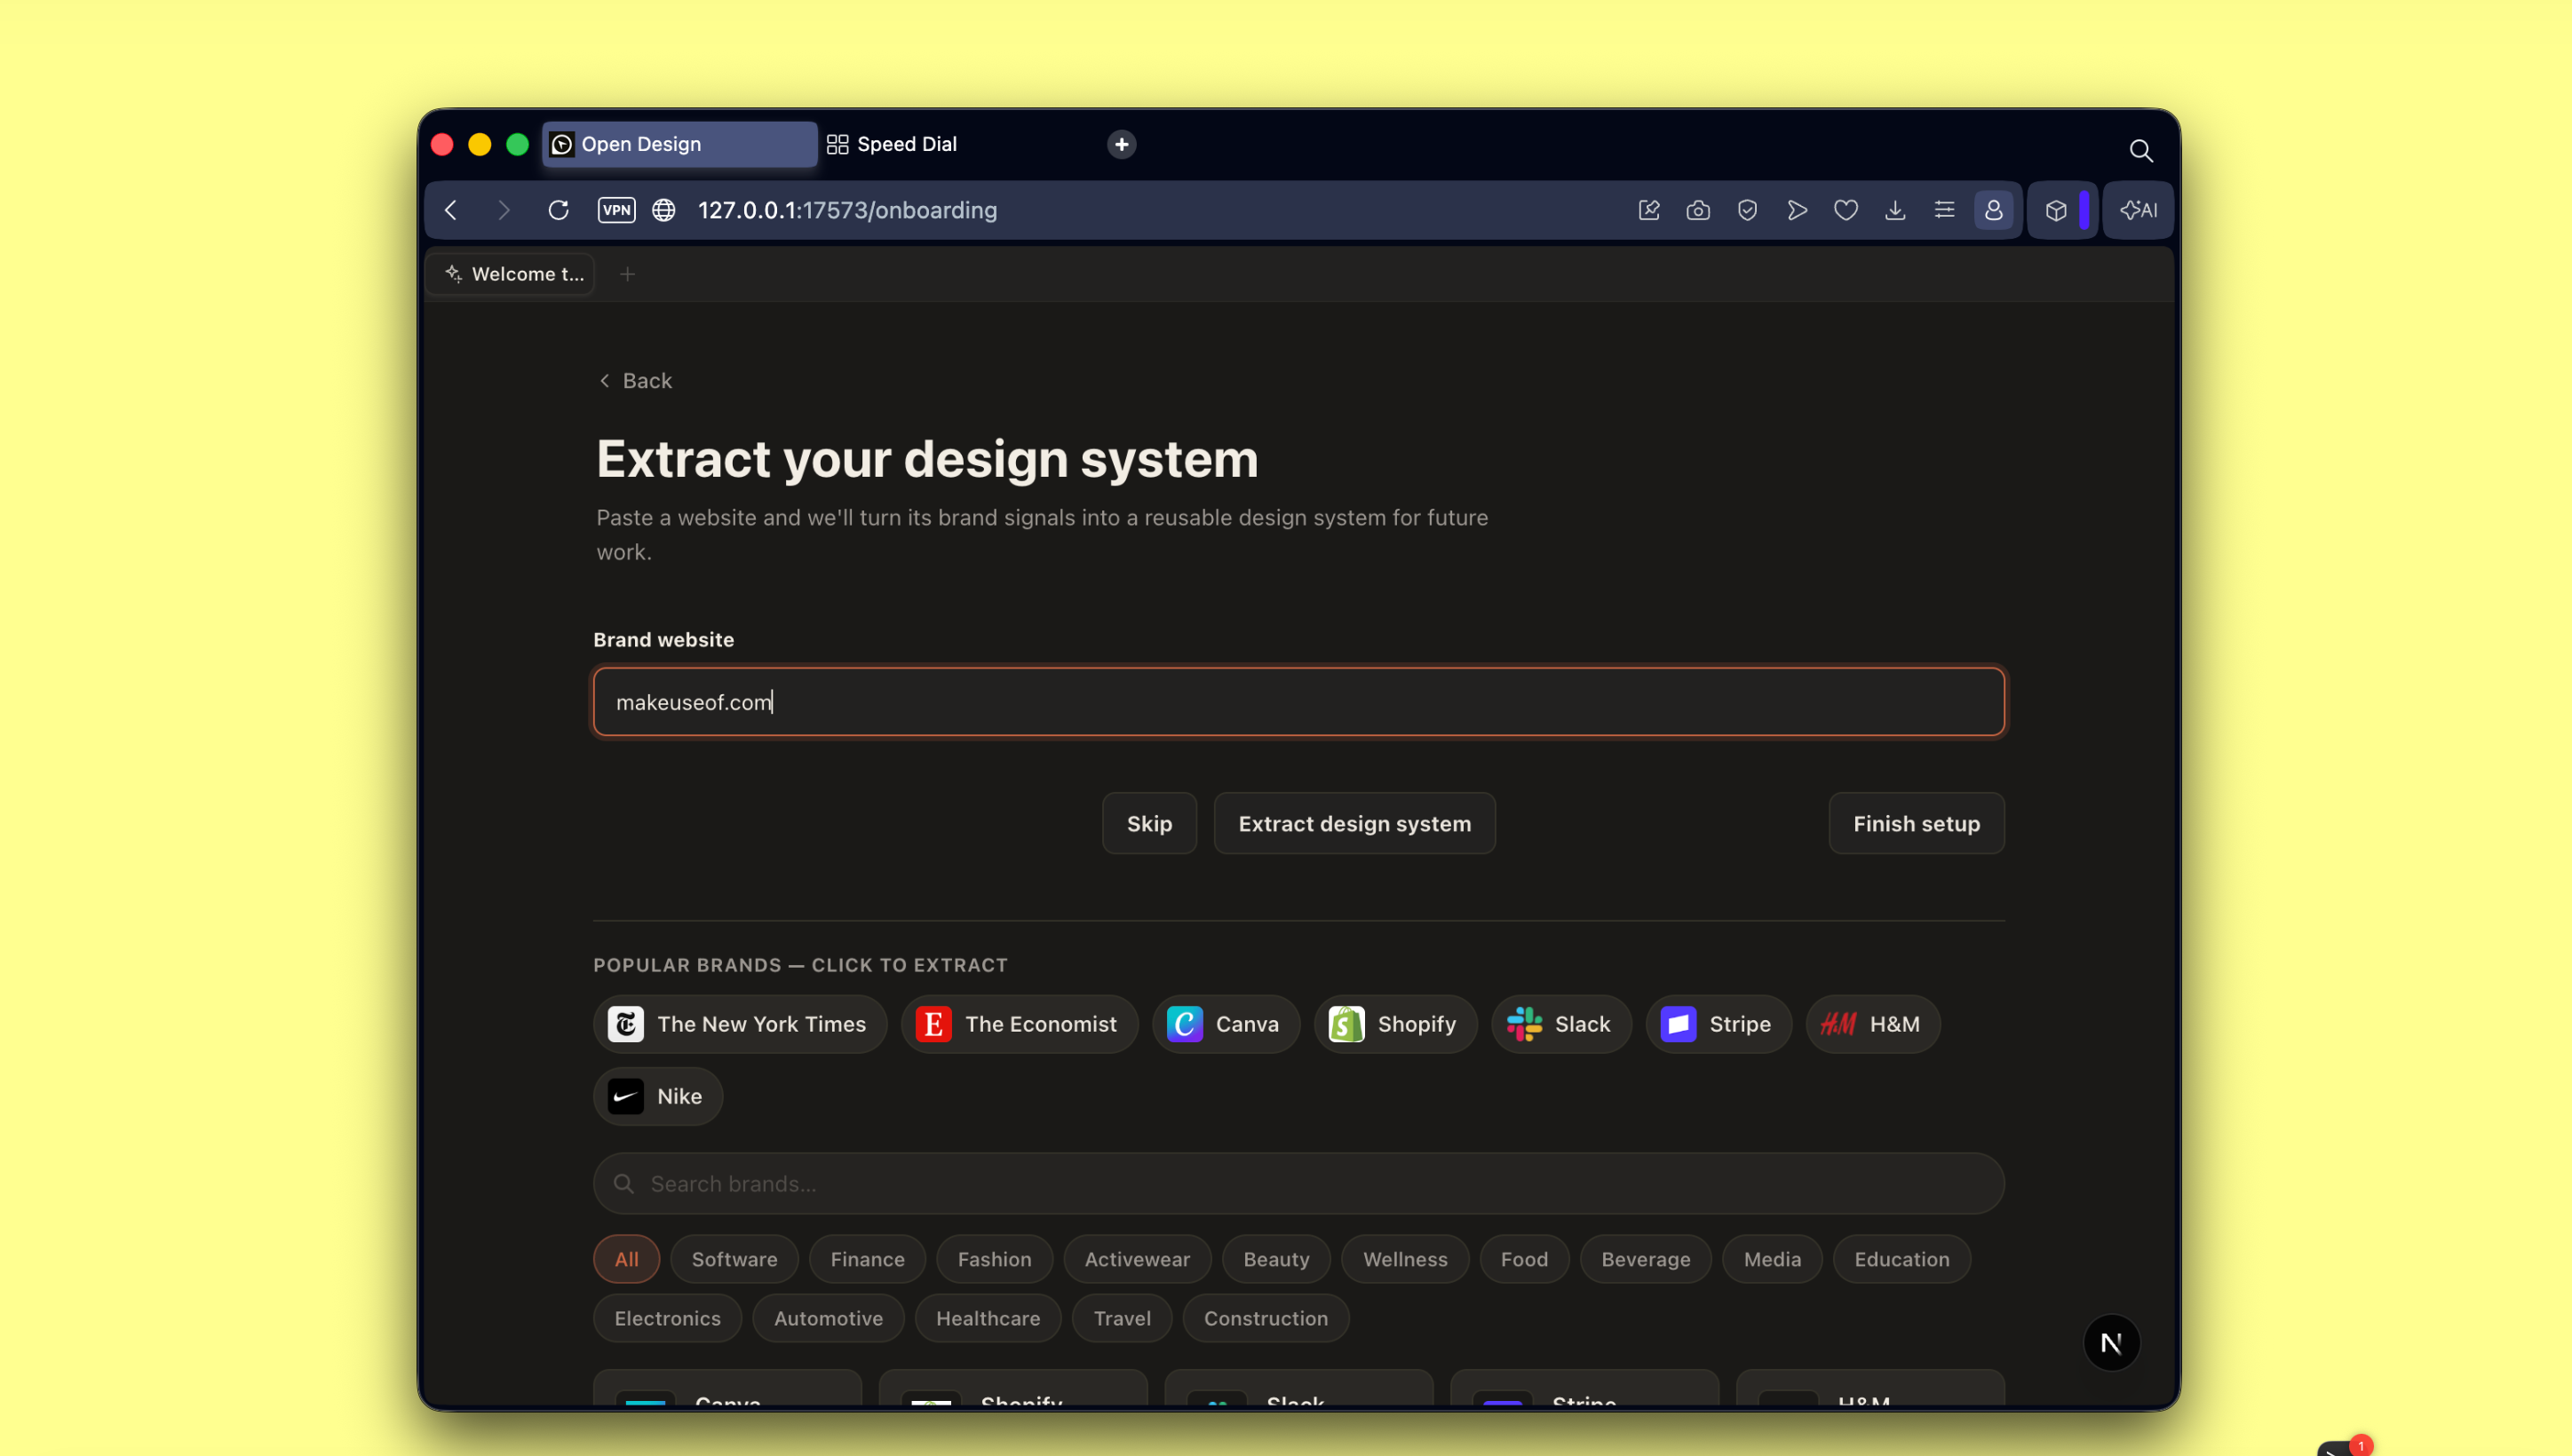Screen dimensions: 2572x1456
Task: Take a snapshot with camera icon
Action: [1698, 210]
